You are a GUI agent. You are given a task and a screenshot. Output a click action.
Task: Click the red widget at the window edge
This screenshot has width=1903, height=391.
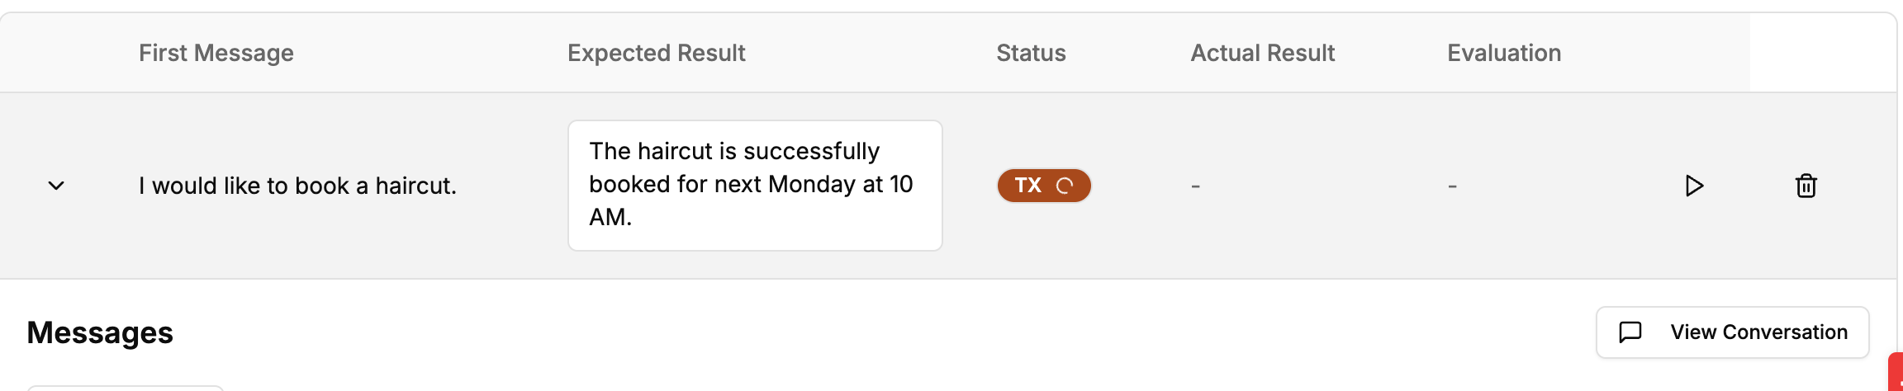click(1896, 372)
